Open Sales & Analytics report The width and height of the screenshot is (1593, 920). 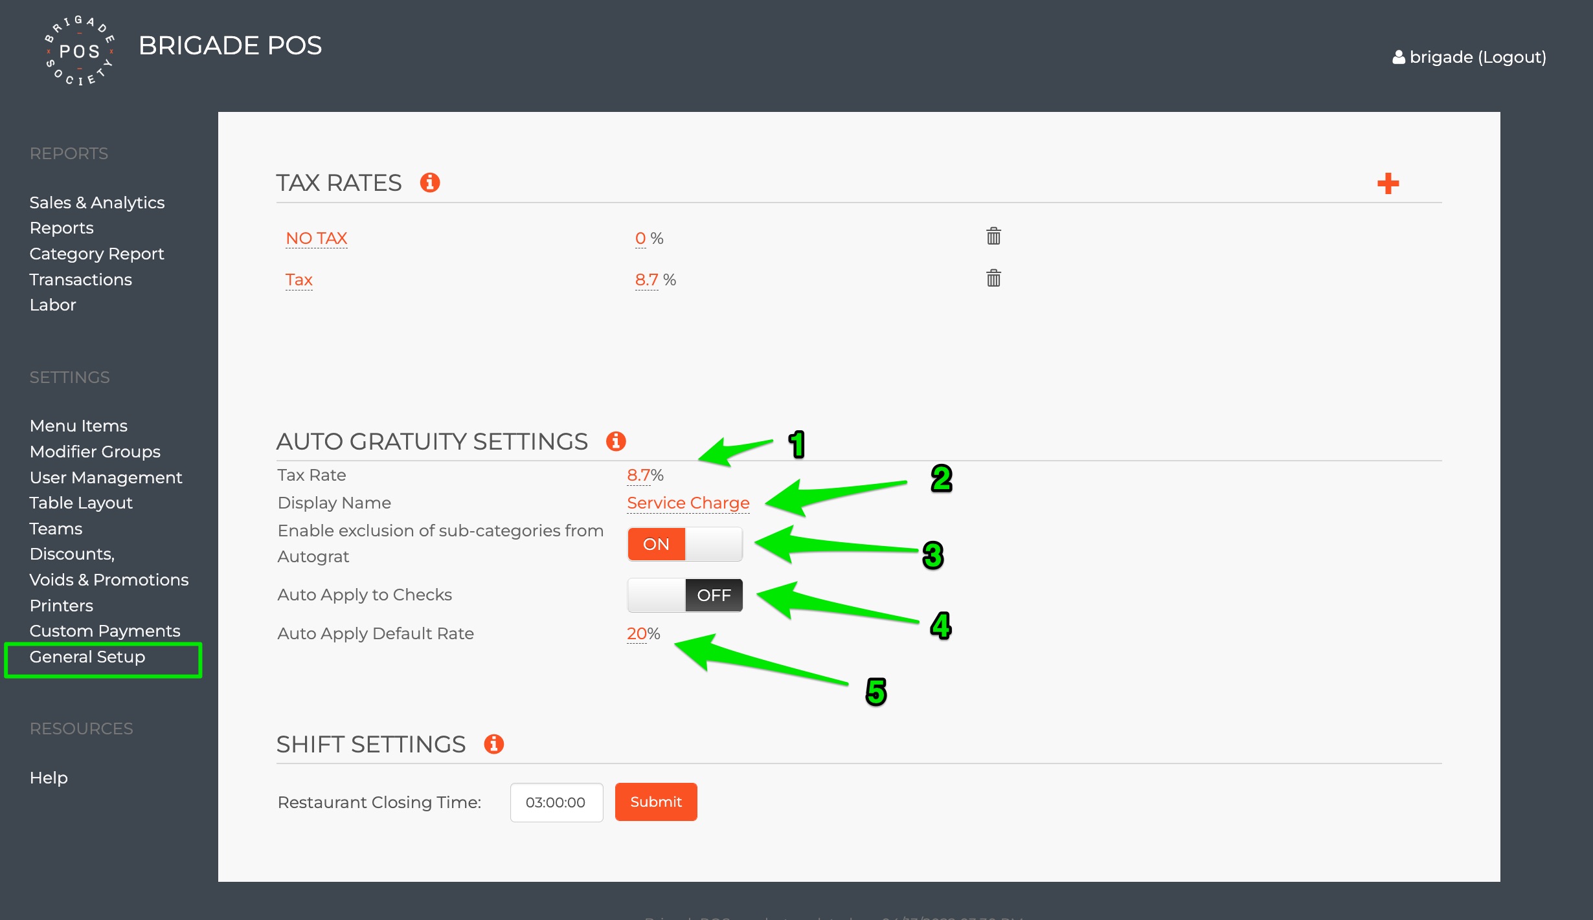[97, 203]
